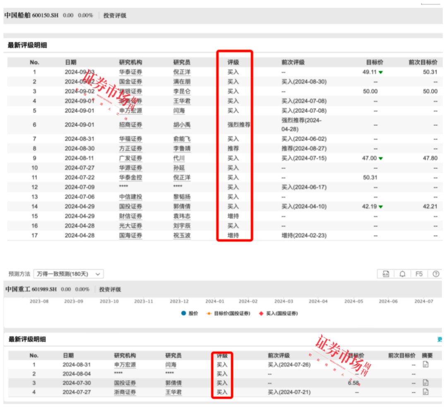Open 华福证券 institution link
The image size is (447, 412).
click(130, 139)
